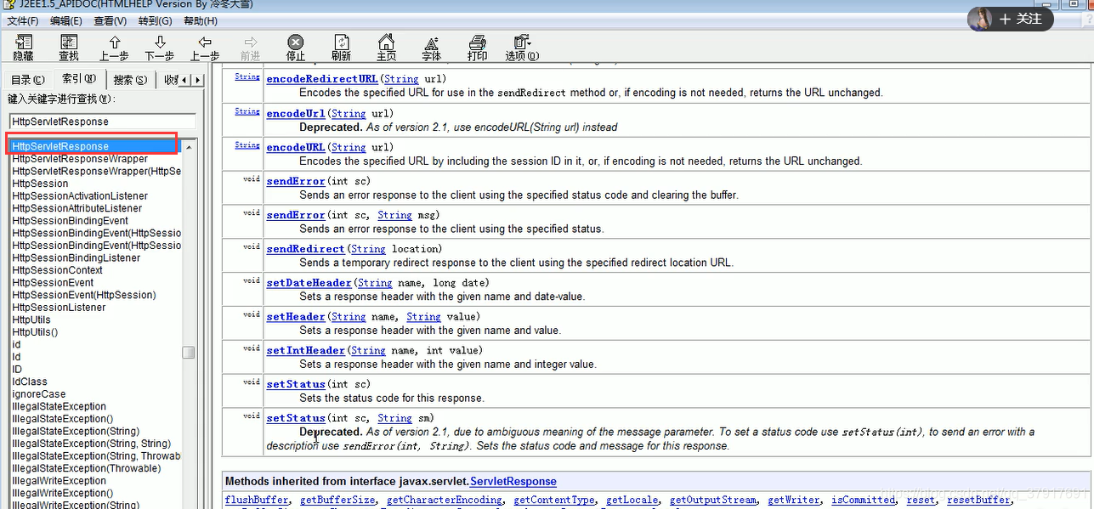Viewport: 1094px width, 509px height.
Task: Open the resetBuffer link
Action: pyautogui.click(x=978, y=501)
